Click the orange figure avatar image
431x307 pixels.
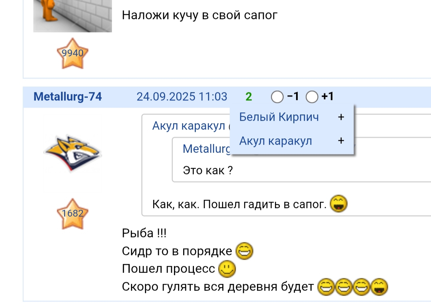click(x=73, y=16)
